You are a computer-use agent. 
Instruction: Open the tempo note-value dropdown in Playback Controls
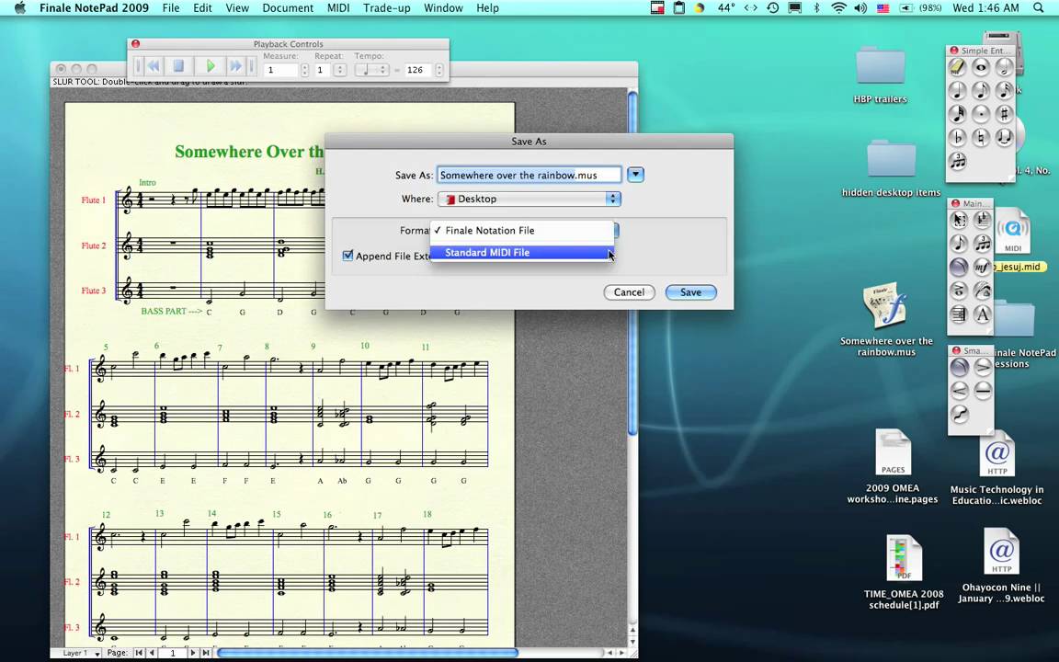(x=371, y=70)
